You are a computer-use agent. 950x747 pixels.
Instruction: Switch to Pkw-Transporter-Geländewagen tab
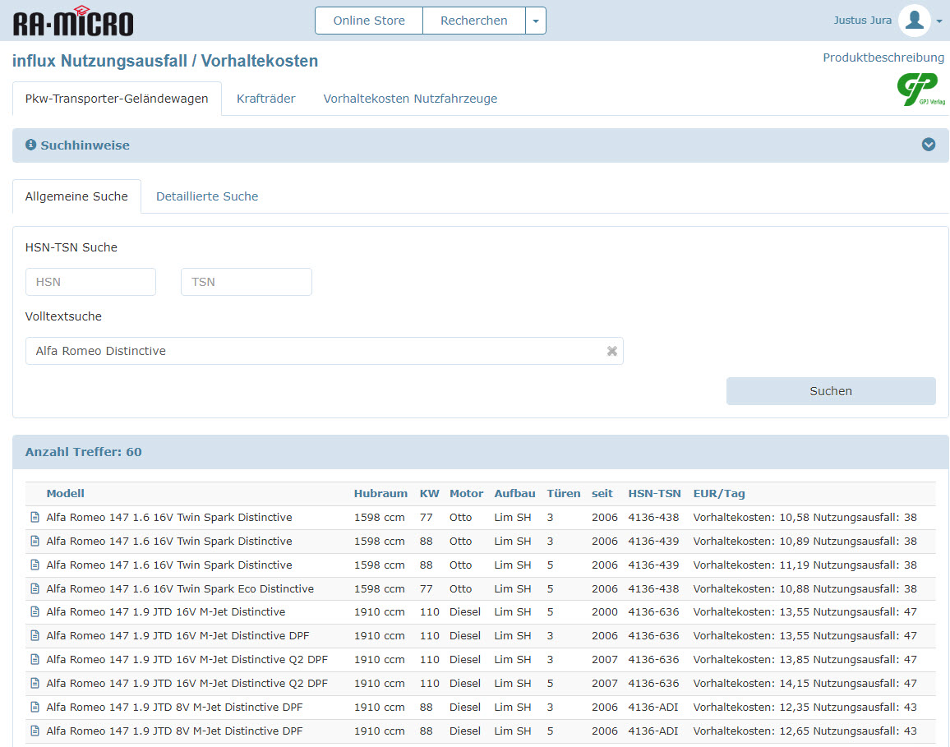pos(117,99)
